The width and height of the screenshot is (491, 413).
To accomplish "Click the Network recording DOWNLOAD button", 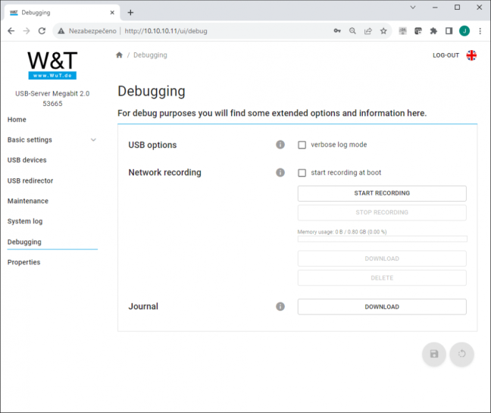I will [382, 258].
